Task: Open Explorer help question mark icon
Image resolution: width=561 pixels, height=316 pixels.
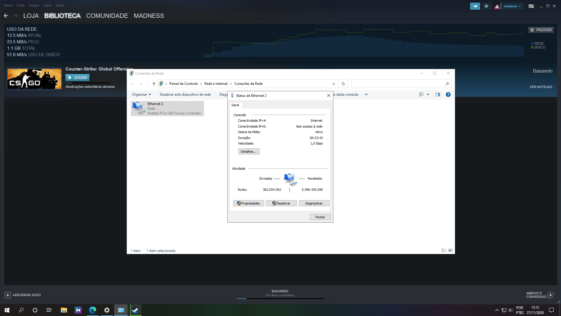Action: tap(448, 95)
